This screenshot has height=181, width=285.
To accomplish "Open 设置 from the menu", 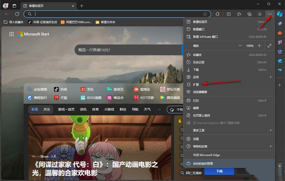I will pyautogui.click(x=229, y=139).
